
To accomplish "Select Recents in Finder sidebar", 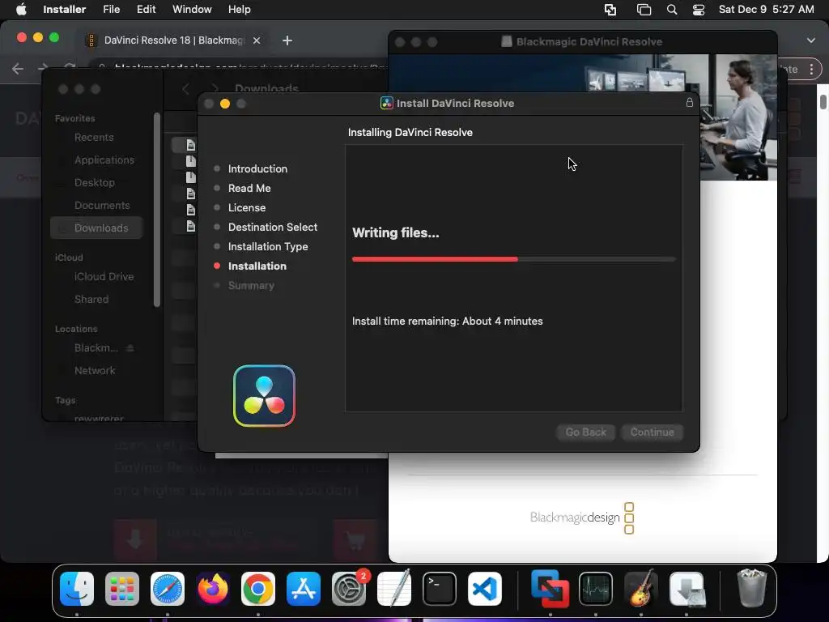I will tap(94, 137).
